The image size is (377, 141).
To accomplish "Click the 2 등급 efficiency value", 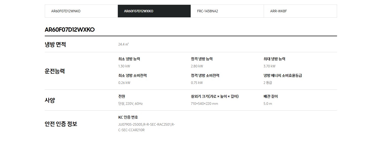I will pos(268,83).
